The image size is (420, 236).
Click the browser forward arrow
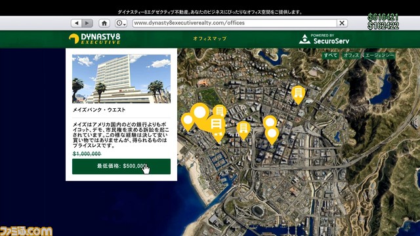[87, 24]
